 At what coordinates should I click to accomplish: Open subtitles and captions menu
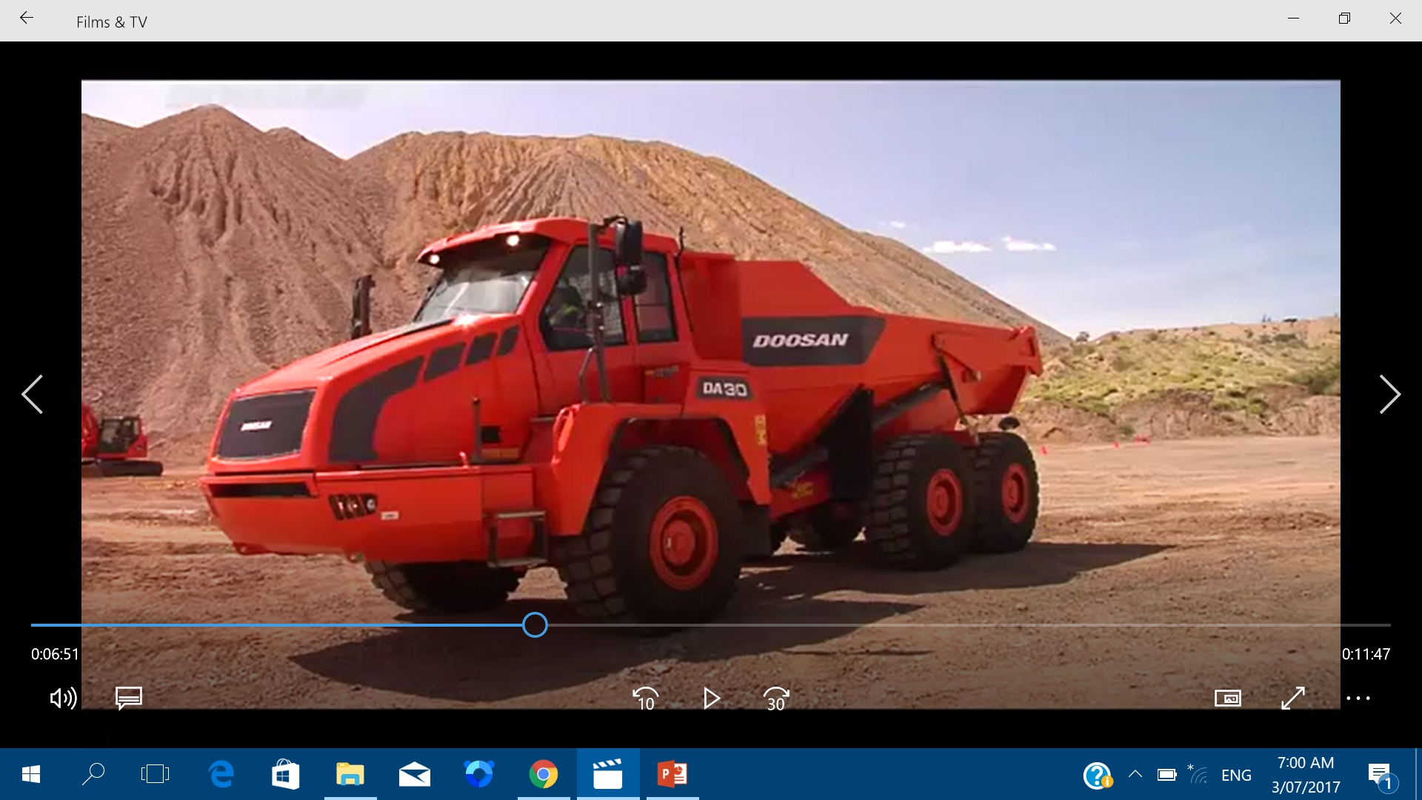129,698
